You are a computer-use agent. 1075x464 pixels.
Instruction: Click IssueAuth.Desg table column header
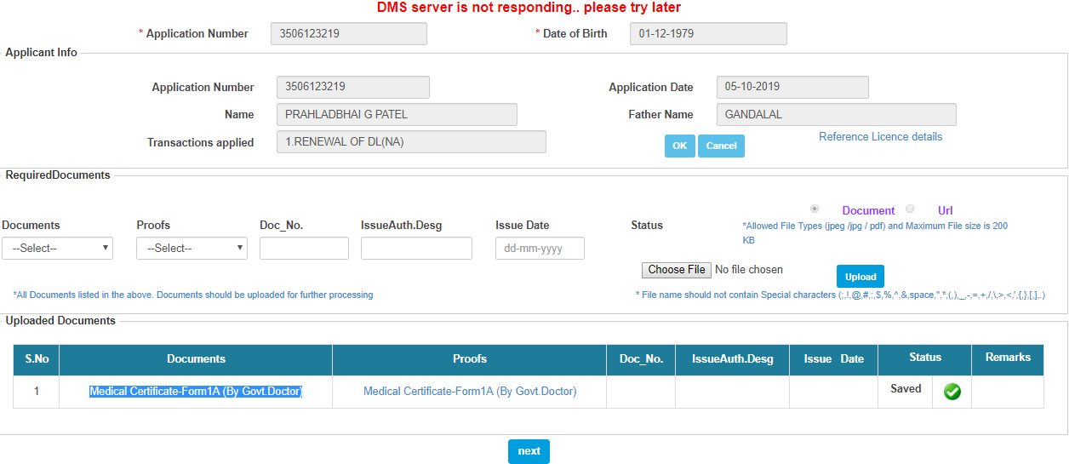click(733, 359)
